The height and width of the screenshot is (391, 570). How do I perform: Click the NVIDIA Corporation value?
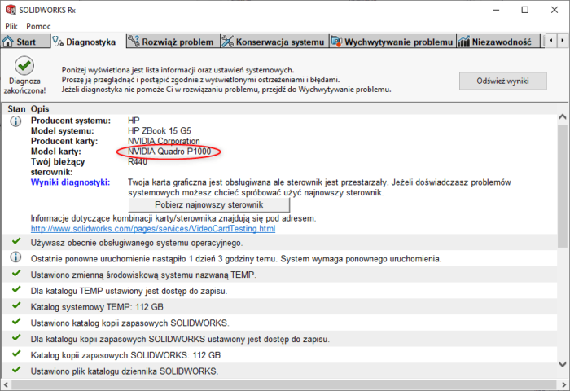[164, 141]
